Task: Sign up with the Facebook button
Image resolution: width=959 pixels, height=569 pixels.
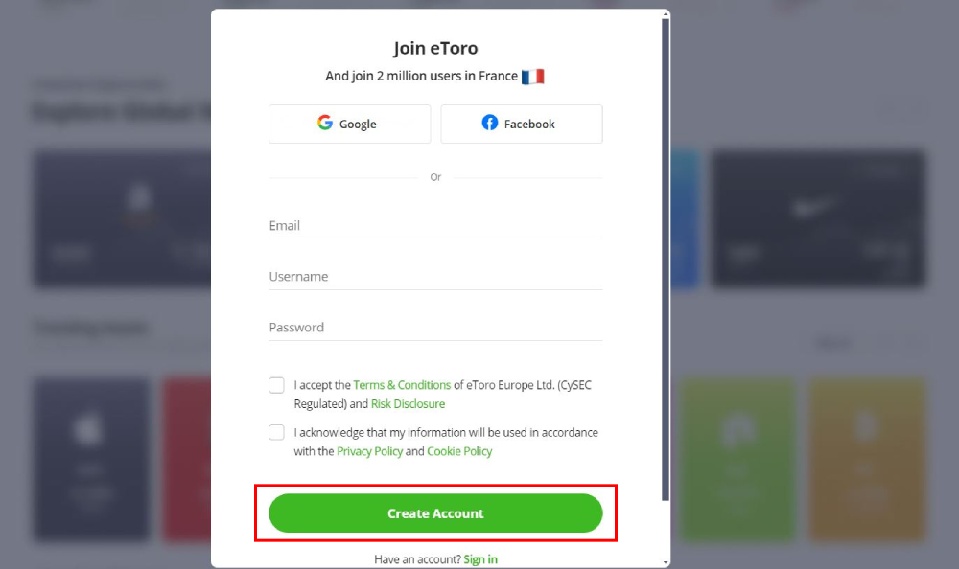Action: (x=522, y=125)
